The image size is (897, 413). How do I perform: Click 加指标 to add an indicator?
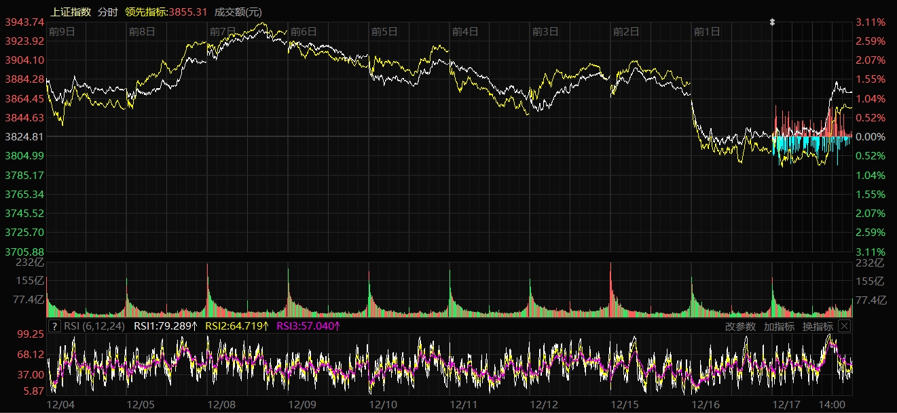[x=779, y=326]
